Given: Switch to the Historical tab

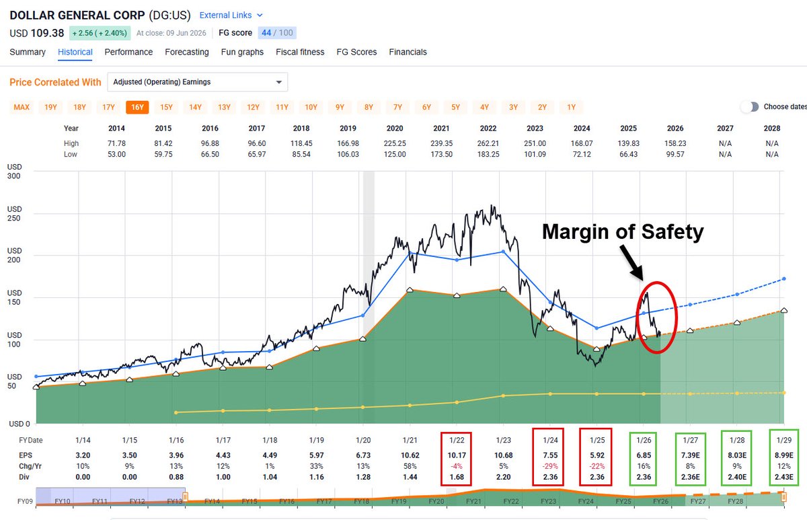Looking at the screenshot, I should point(75,52).
